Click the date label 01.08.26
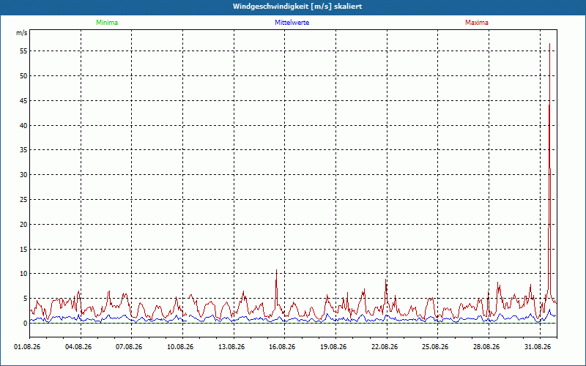This screenshot has height=366, width=586. [27, 347]
